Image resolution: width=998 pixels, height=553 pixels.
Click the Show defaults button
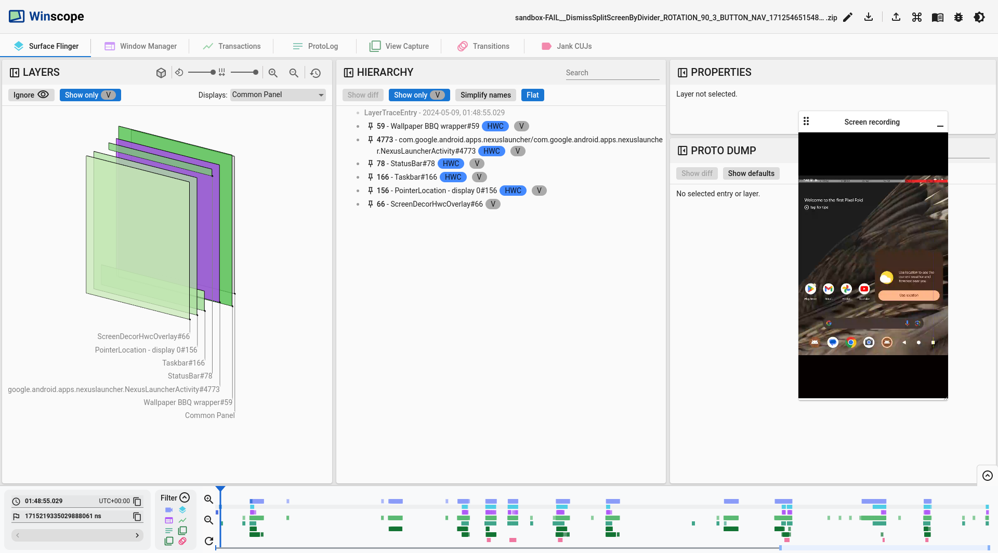click(751, 173)
